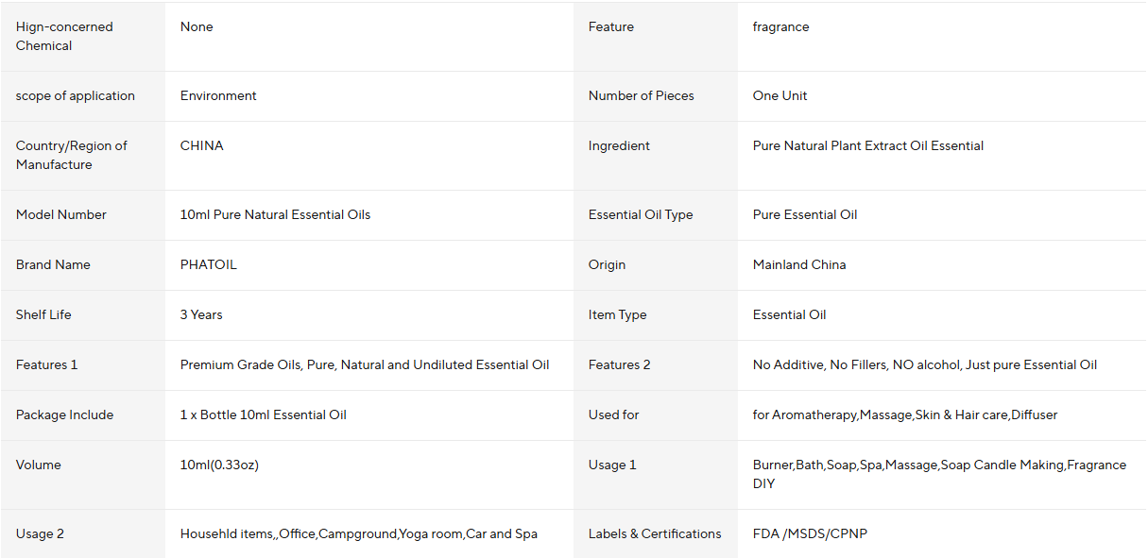Click the Labels & Certifications label
This screenshot has height=558, width=1148.
[x=654, y=533]
